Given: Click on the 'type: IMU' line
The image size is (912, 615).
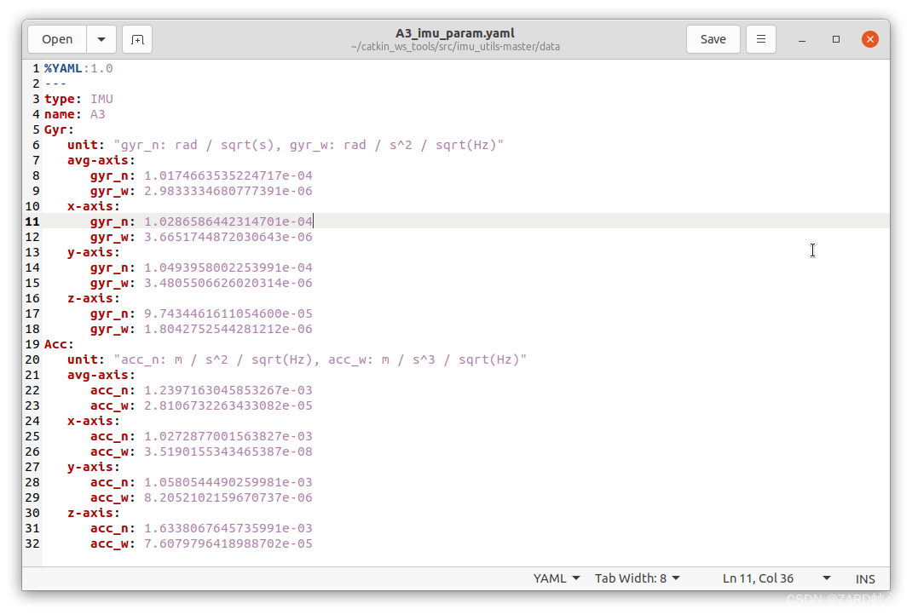Looking at the screenshot, I should [x=78, y=100].
